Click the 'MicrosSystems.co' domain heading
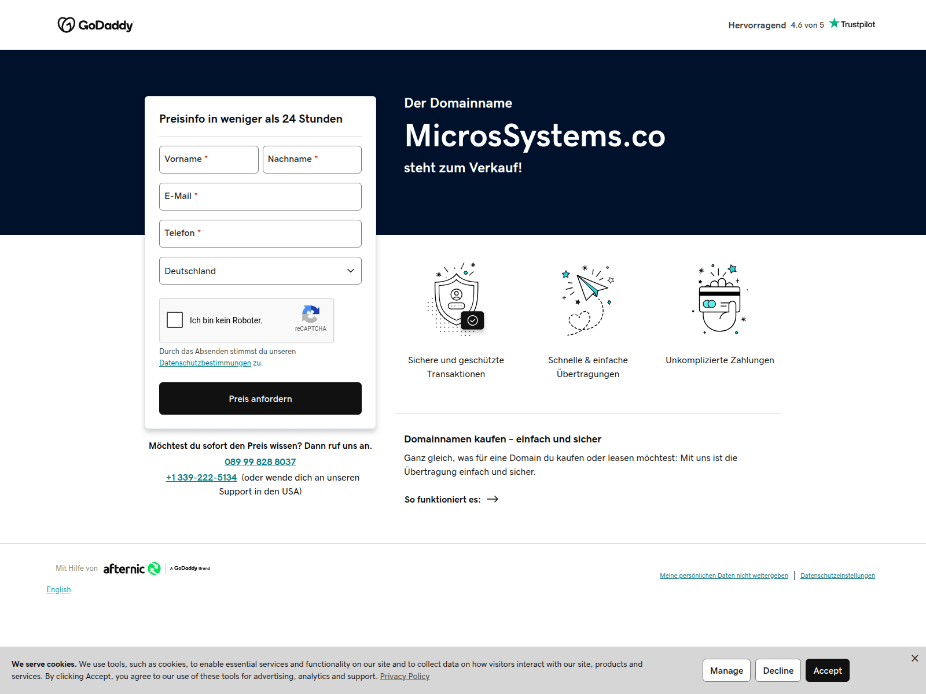This screenshot has height=694, width=926. pos(535,136)
